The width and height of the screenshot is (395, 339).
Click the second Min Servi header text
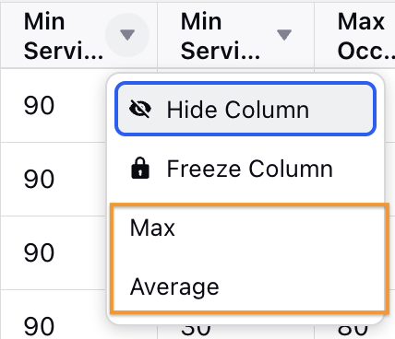point(221,36)
